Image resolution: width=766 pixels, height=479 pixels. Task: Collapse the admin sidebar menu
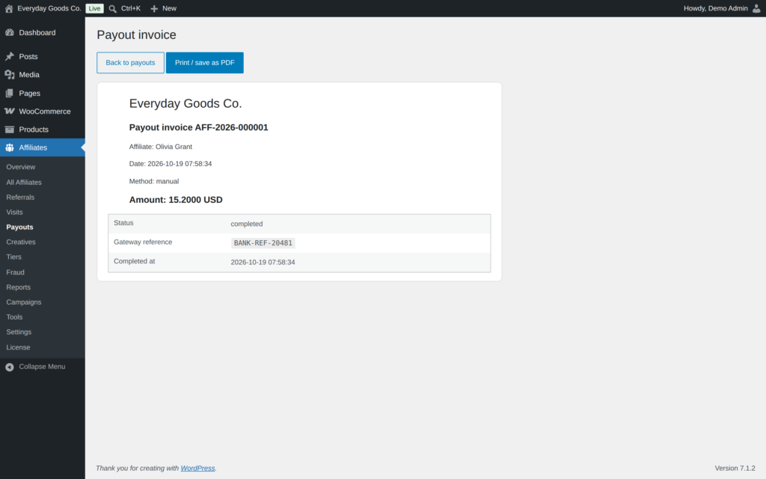[x=43, y=367]
